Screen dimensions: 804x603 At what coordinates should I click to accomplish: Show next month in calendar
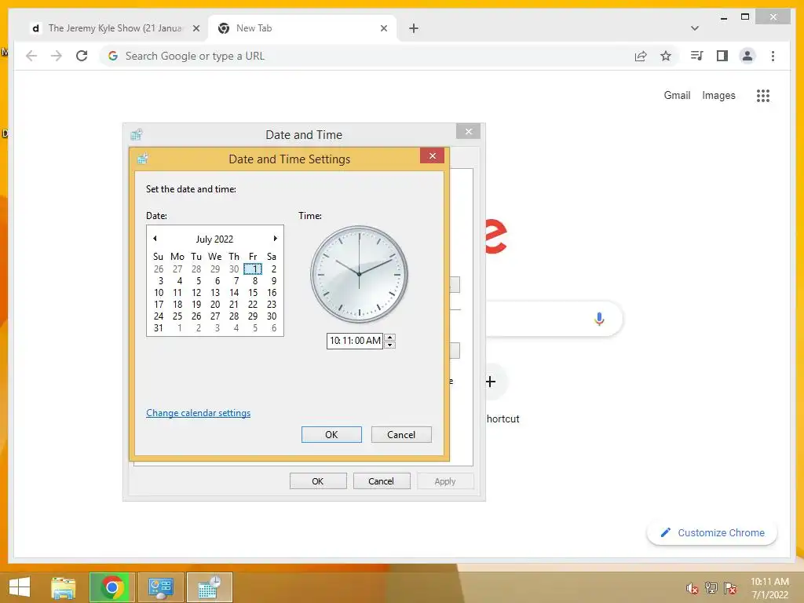(276, 239)
